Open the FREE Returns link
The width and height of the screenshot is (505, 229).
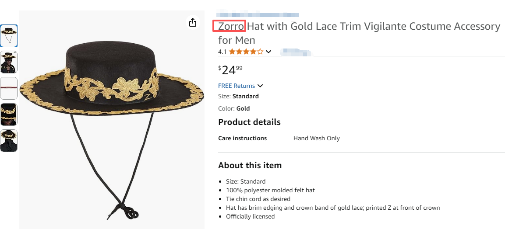(237, 86)
